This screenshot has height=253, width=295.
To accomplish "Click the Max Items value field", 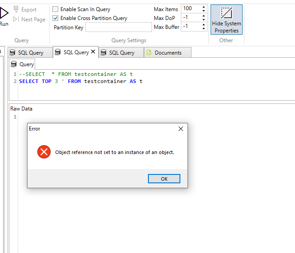I will 191,8.
